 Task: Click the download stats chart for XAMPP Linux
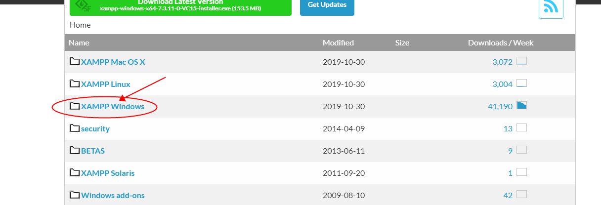521,83
